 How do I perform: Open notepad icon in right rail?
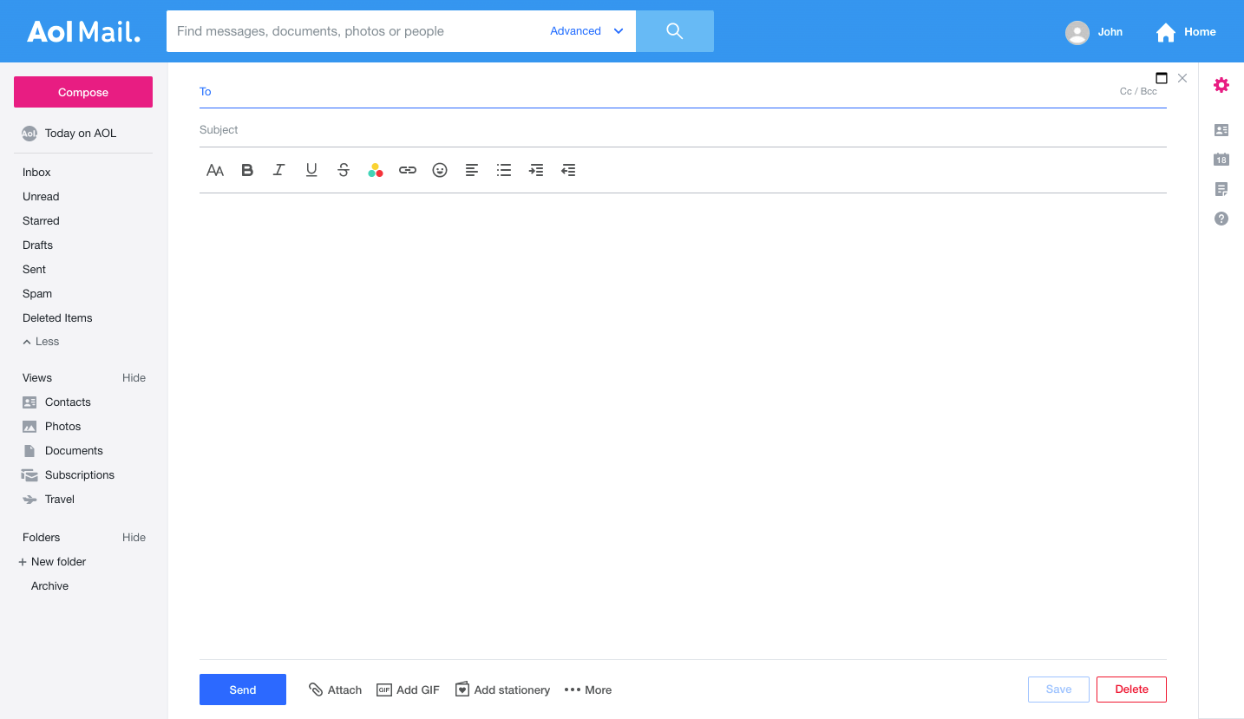pyautogui.click(x=1221, y=189)
